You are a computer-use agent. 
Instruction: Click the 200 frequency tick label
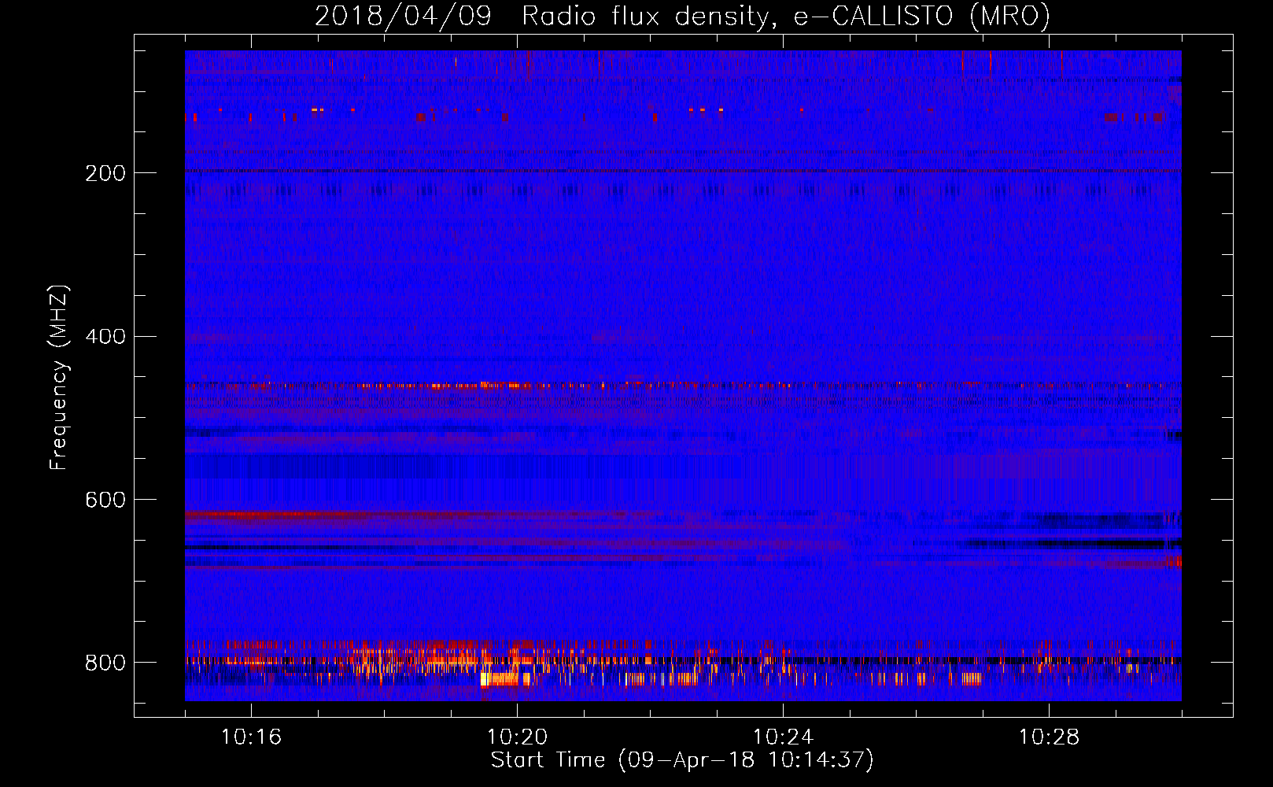coord(105,173)
